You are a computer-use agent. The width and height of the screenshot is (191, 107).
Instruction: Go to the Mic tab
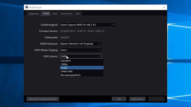(78, 14)
